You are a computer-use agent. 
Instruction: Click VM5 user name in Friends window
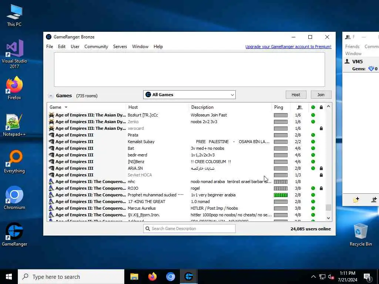pos(357,62)
